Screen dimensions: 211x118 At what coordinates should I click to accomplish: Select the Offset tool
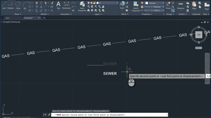tap(52, 10)
